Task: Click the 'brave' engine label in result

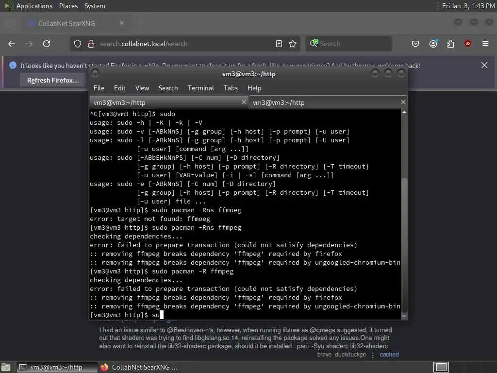Action: [x=324, y=354]
